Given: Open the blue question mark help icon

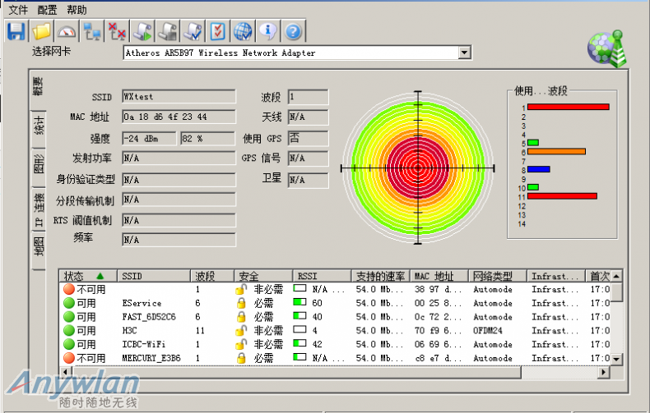Looking at the screenshot, I should pos(294,31).
